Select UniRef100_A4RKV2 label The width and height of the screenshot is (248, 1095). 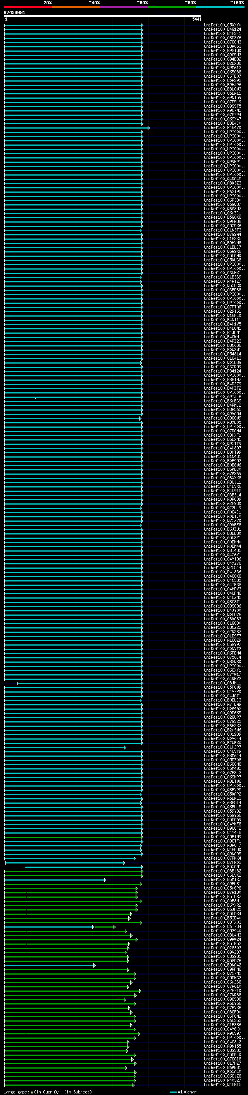222,679
